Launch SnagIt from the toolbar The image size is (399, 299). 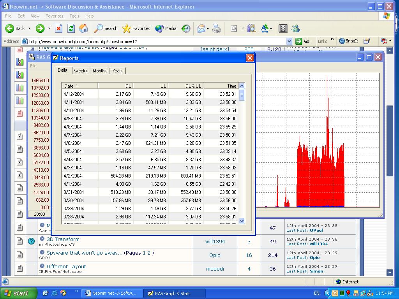pyautogui.click(x=348, y=41)
